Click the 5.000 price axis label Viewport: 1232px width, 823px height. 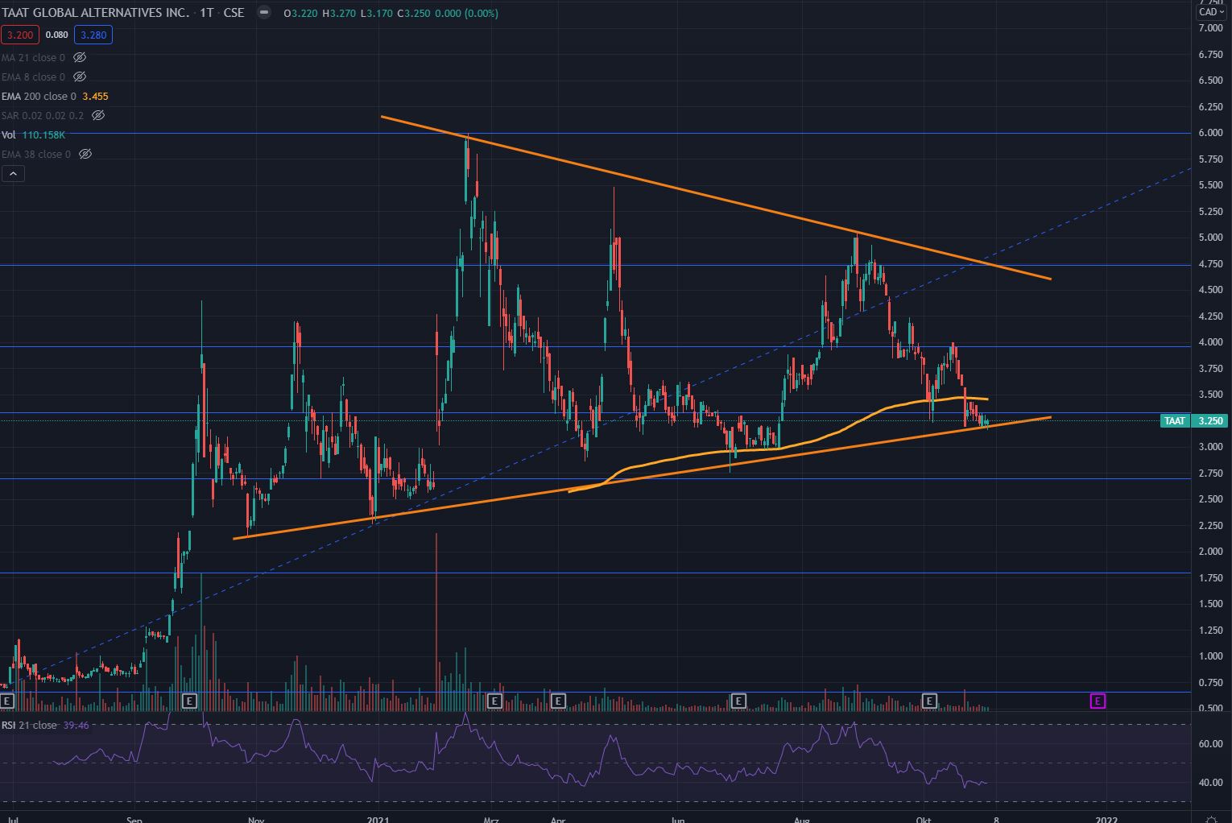pyautogui.click(x=1210, y=238)
